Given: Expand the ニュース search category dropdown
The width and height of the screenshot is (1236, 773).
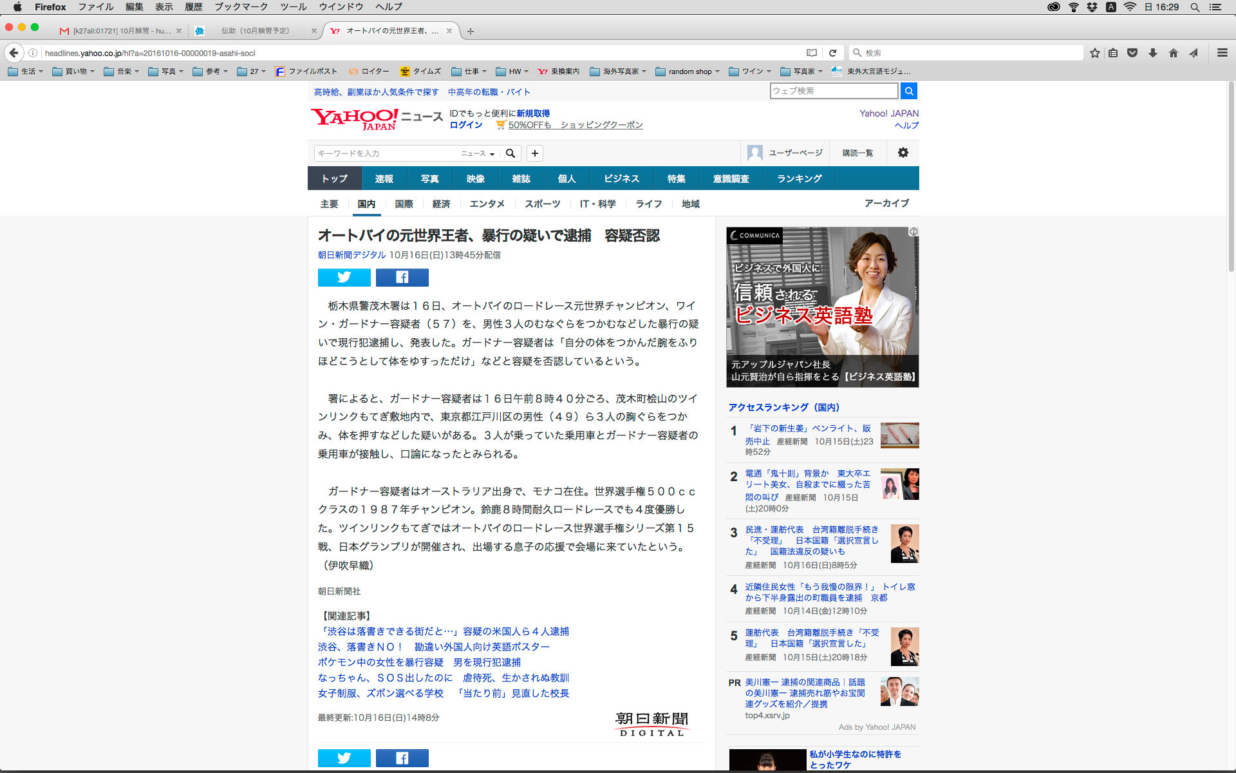Looking at the screenshot, I should [478, 153].
